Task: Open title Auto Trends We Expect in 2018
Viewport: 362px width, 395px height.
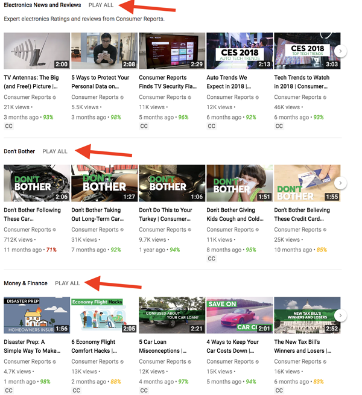Action: pyautogui.click(x=229, y=82)
